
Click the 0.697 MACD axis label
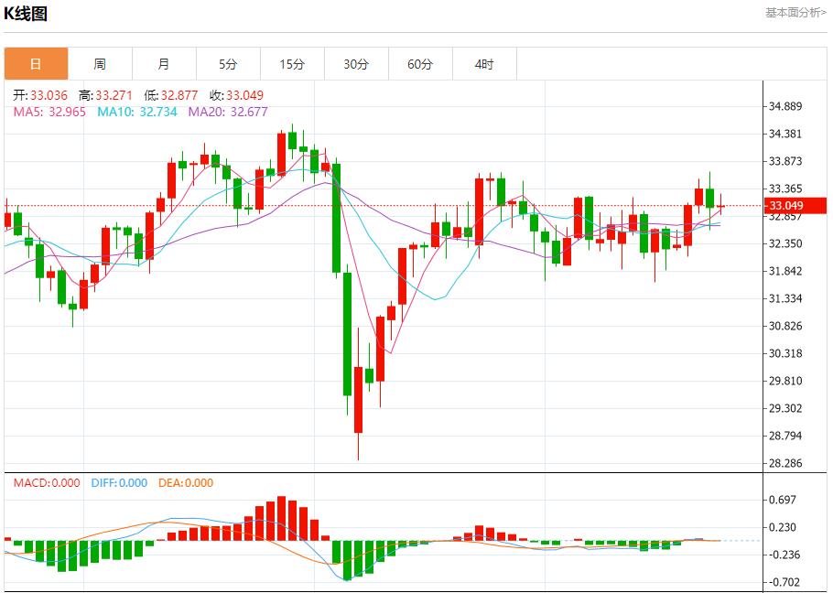pyautogui.click(x=783, y=500)
